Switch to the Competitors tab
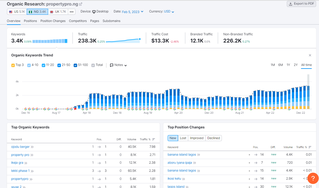 (78, 21)
